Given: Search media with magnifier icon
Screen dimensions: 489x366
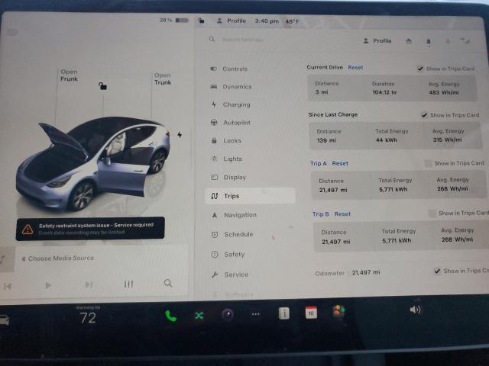Looking at the screenshot, I should coord(168,283).
